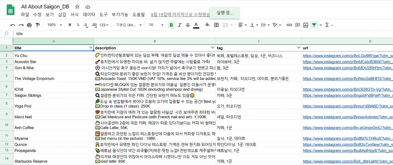Open the Quince Instagram link

click(348, 144)
